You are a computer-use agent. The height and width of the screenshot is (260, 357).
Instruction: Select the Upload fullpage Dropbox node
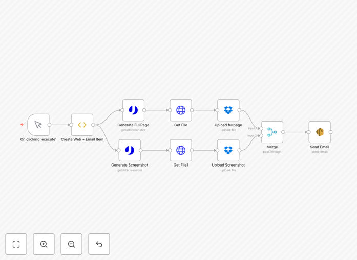click(x=228, y=110)
